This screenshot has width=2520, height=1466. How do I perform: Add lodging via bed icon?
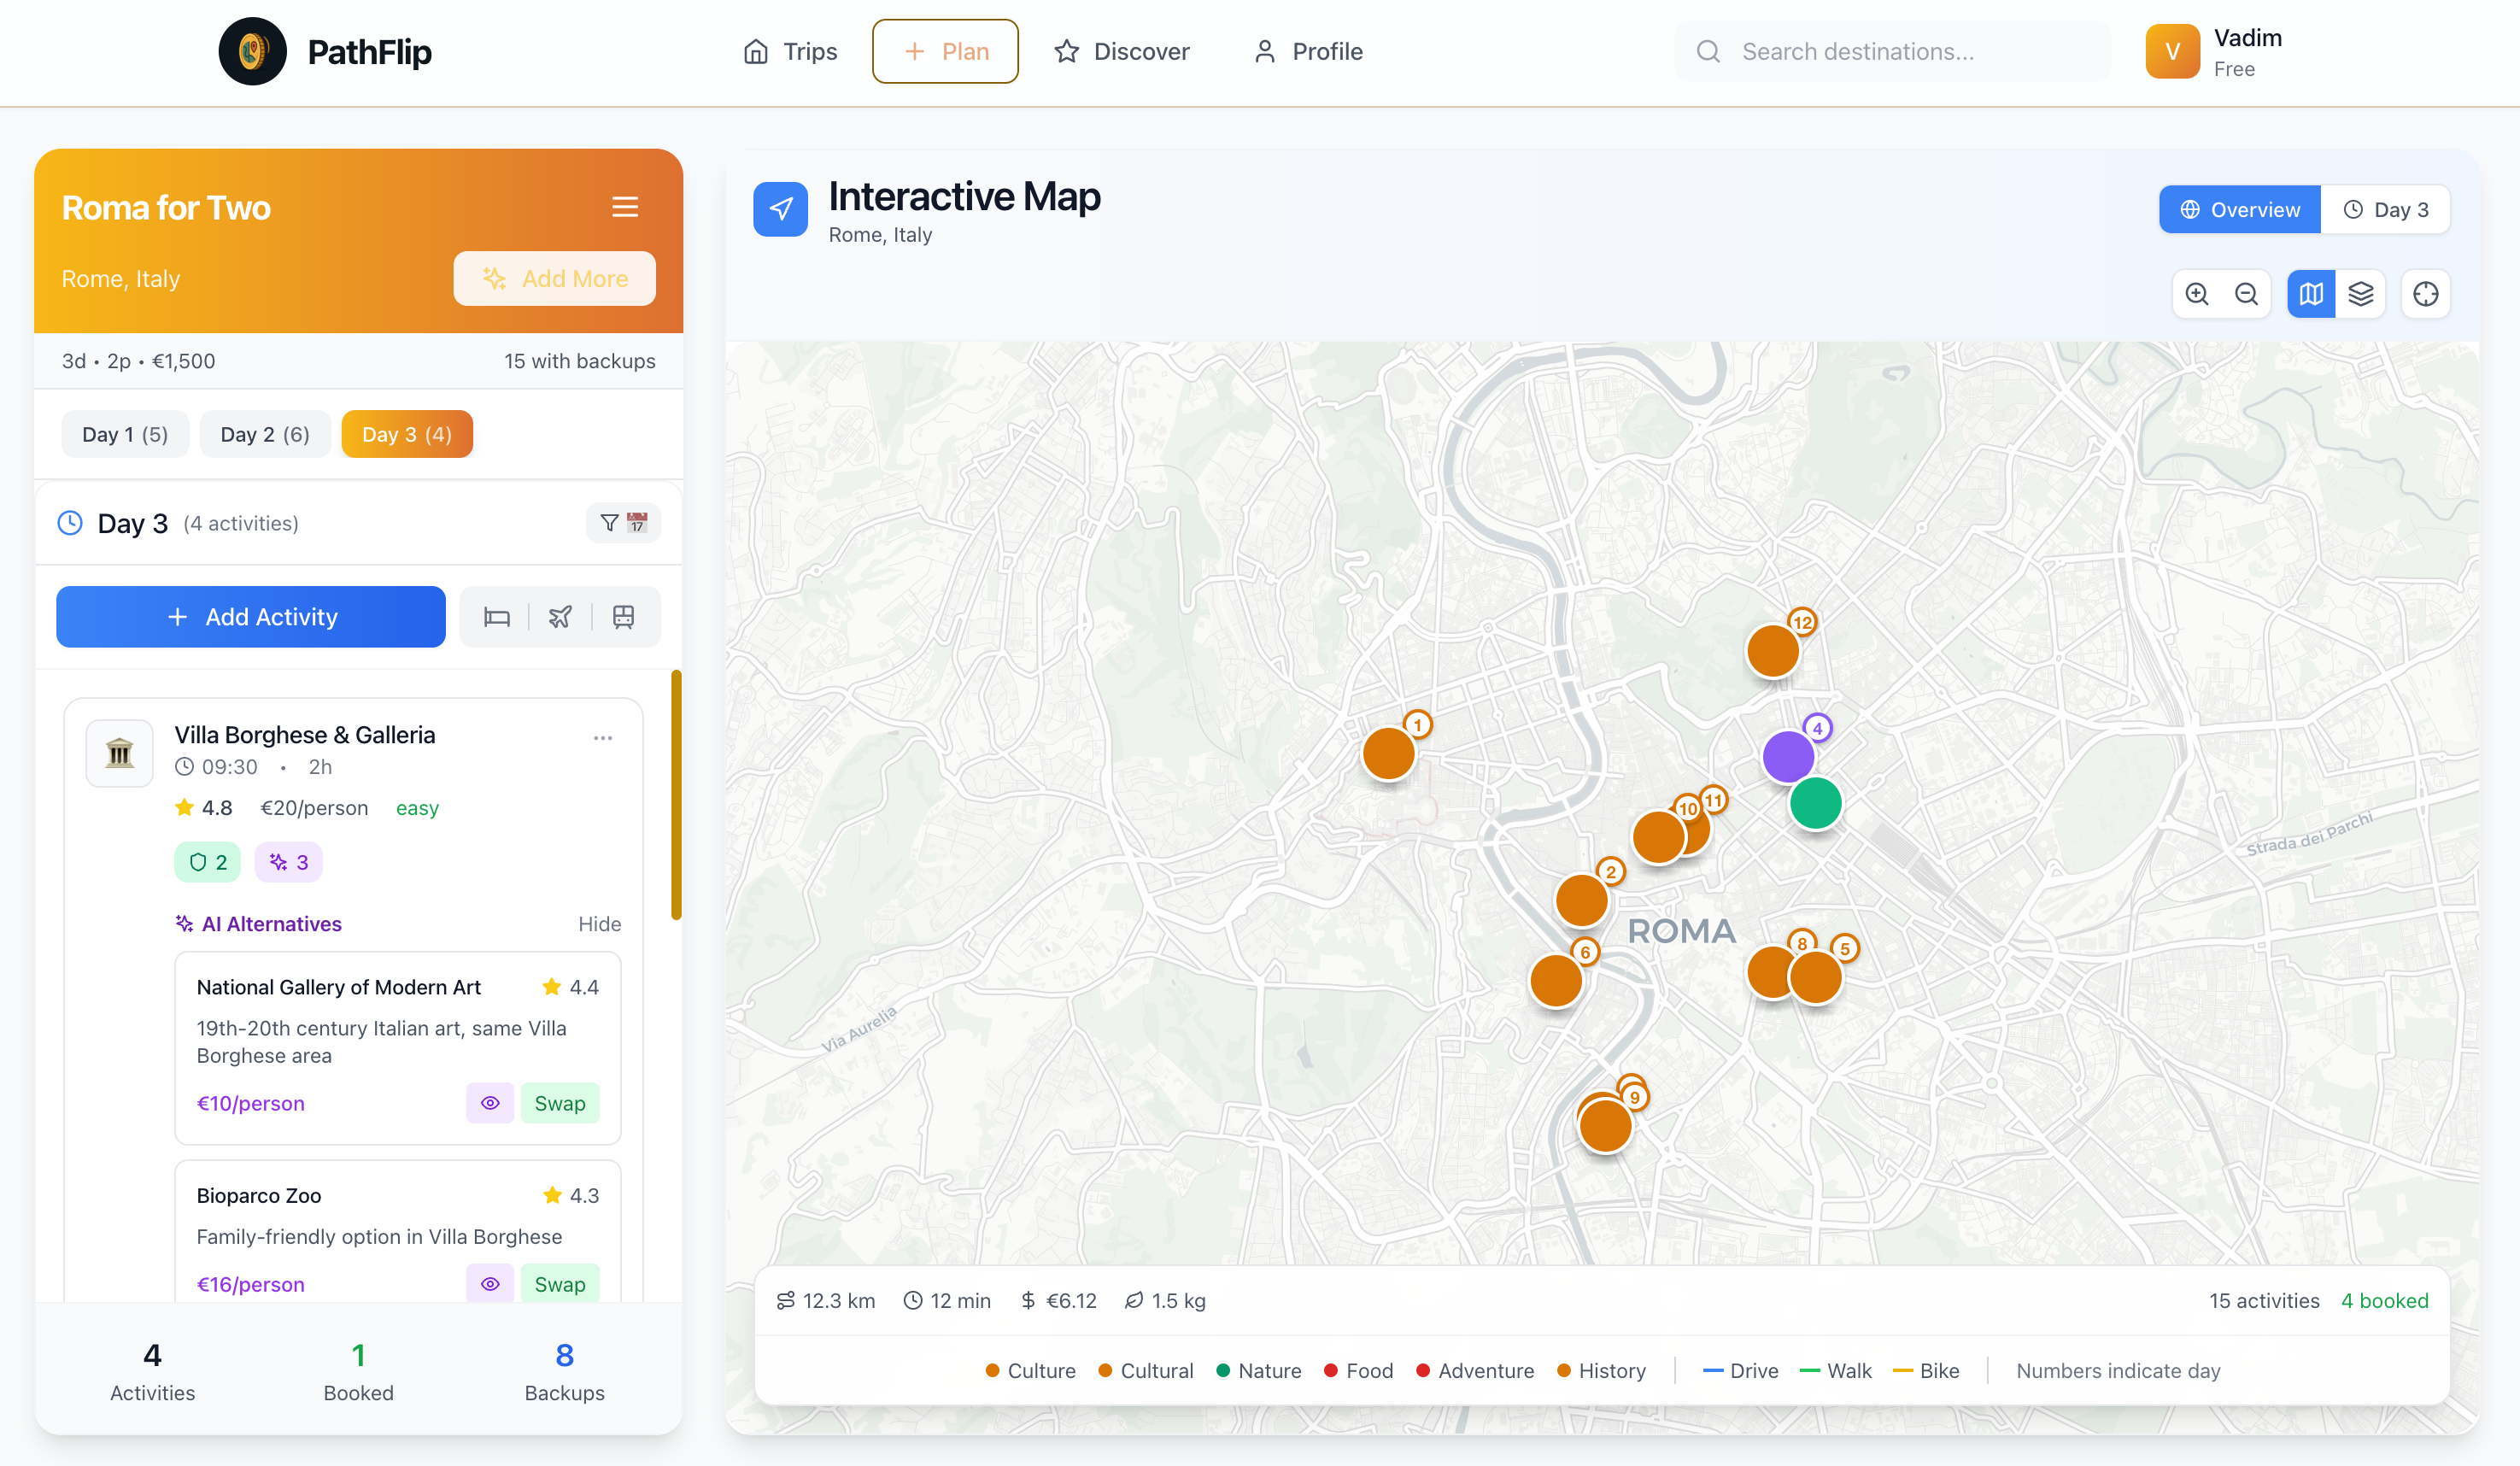click(x=497, y=617)
